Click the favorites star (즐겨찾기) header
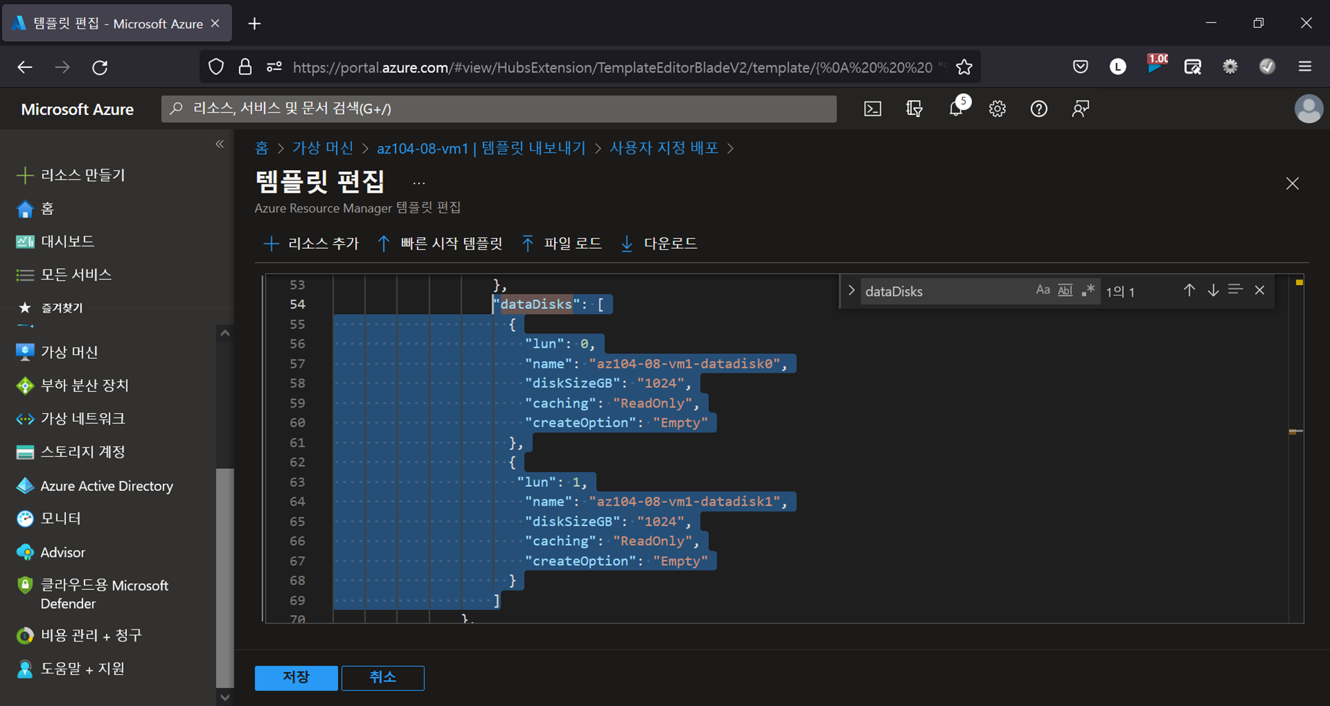This screenshot has width=1330, height=706. (50, 308)
